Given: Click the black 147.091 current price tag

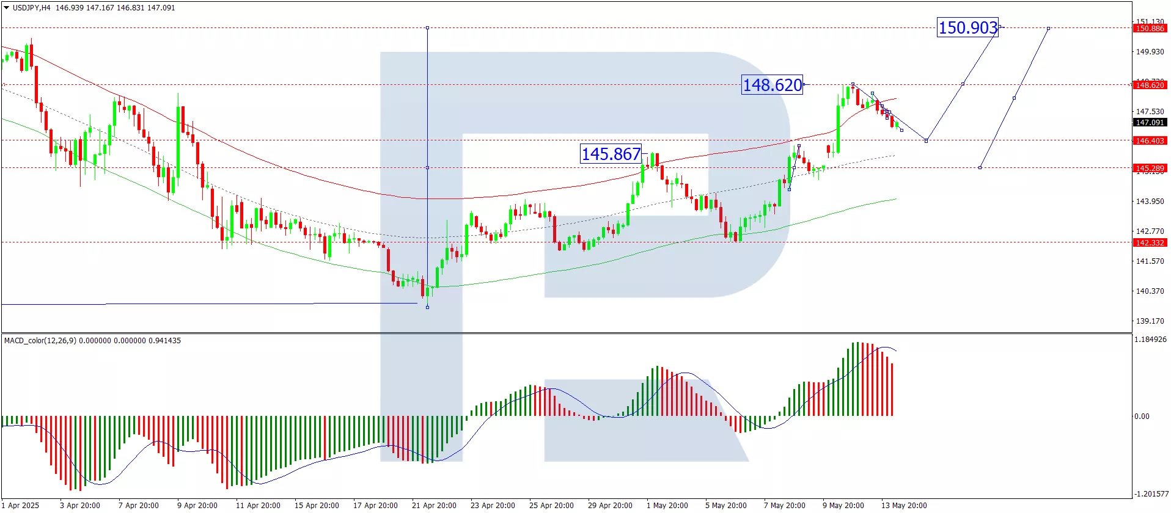Looking at the screenshot, I should pyautogui.click(x=1150, y=123).
